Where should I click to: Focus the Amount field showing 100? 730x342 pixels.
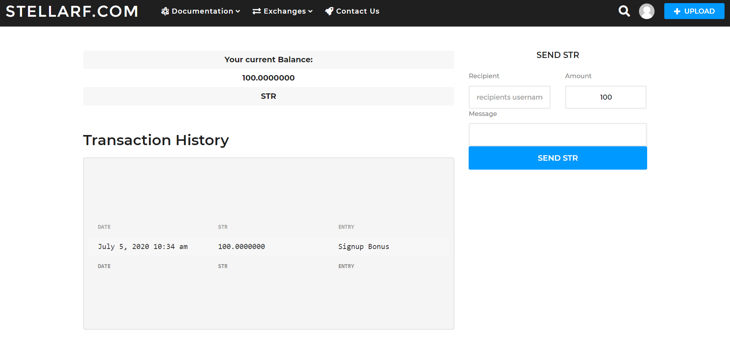click(x=606, y=97)
